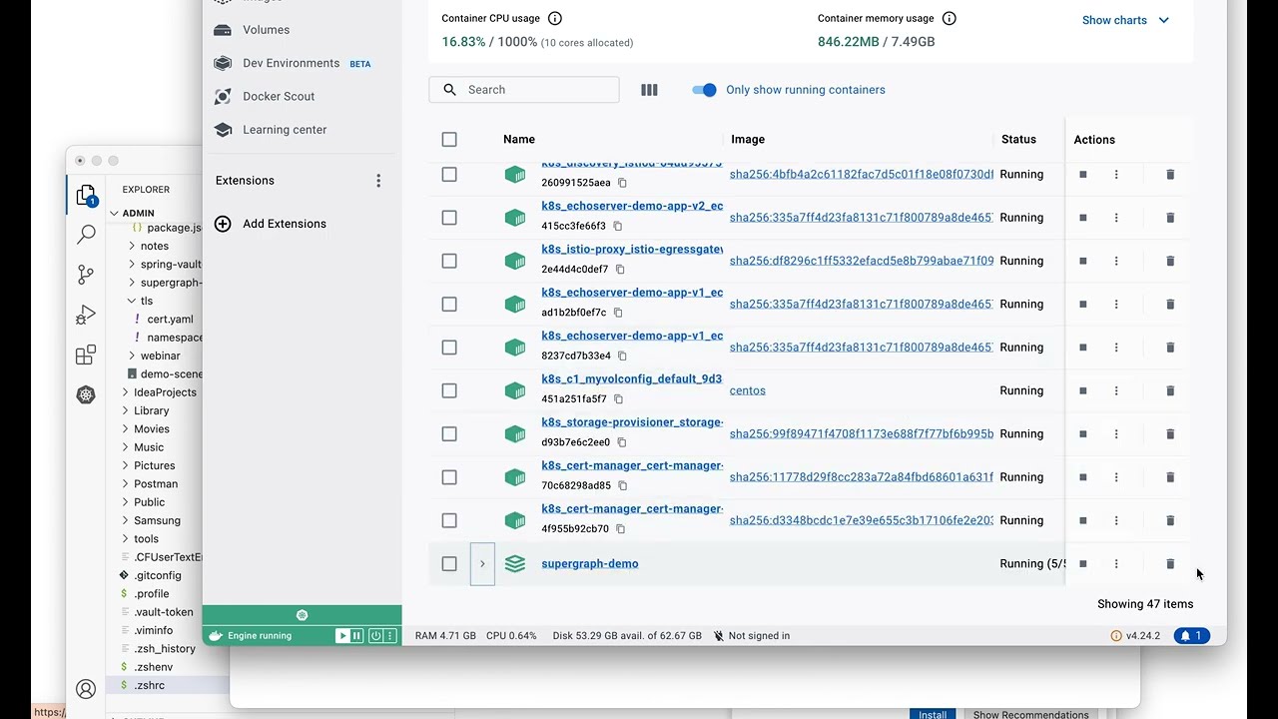Check the select-all checkbox in table header
Image resolution: width=1278 pixels, height=719 pixels.
click(449, 140)
